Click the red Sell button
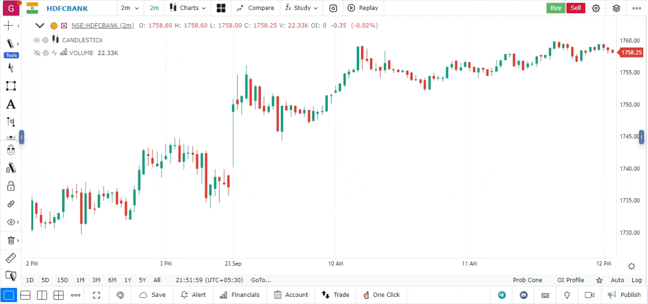Viewport: 648px width, 304px height. click(575, 8)
